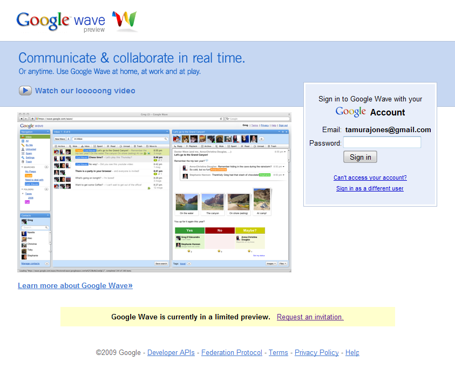This screenshot has height=369, width=455.
Task: Collapse the Searches section in the sidebar
Action: [22, 167]
